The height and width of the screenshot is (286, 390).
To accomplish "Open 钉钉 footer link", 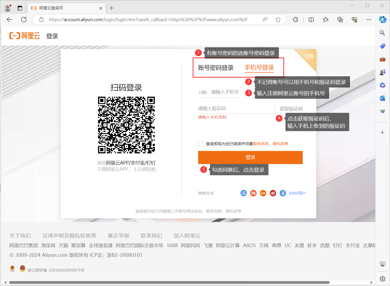I will [x=337, y=246].
